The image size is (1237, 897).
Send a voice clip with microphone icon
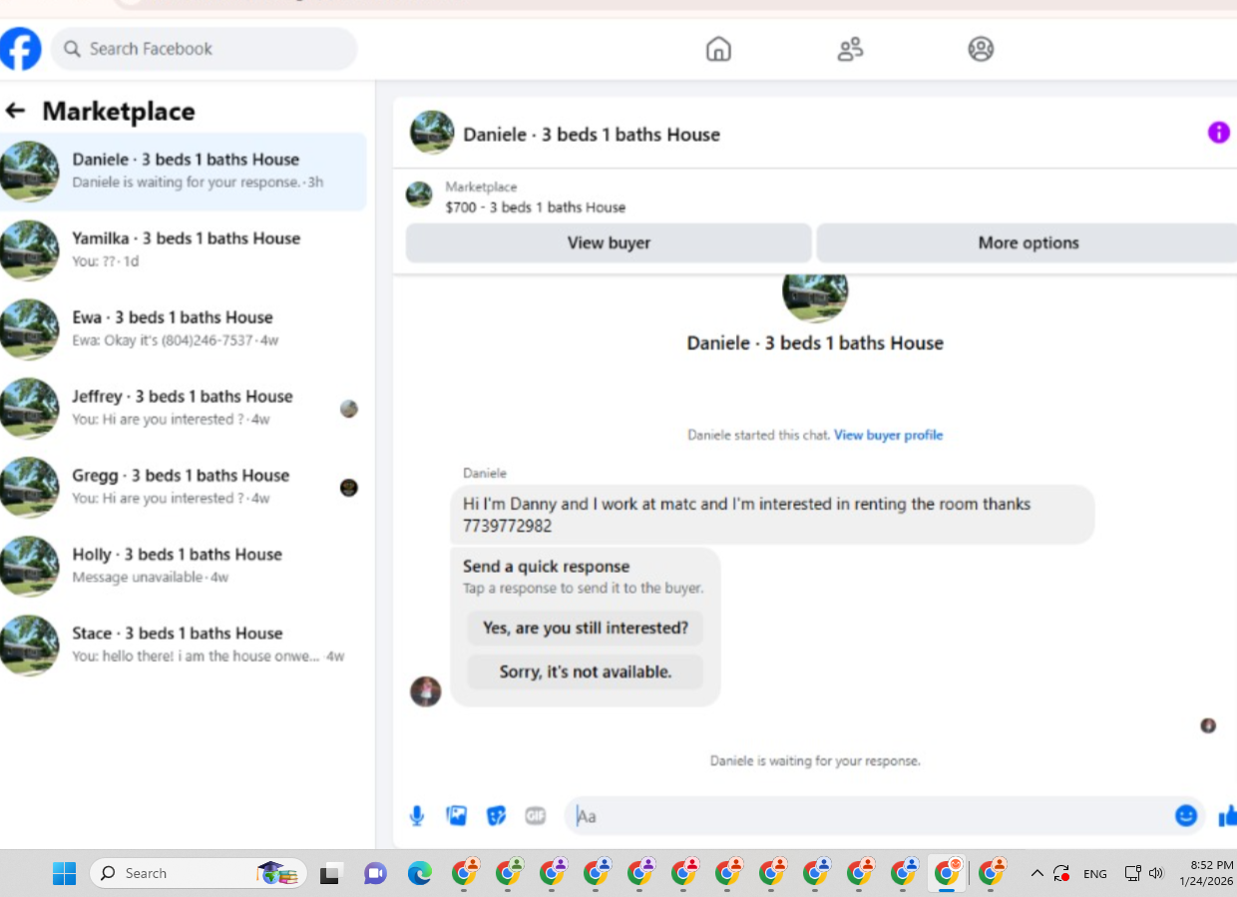(x=417, y=816)
